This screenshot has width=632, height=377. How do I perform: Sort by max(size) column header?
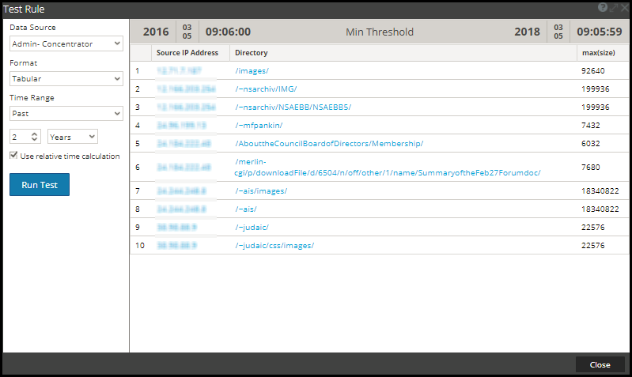tap(599, 53)
